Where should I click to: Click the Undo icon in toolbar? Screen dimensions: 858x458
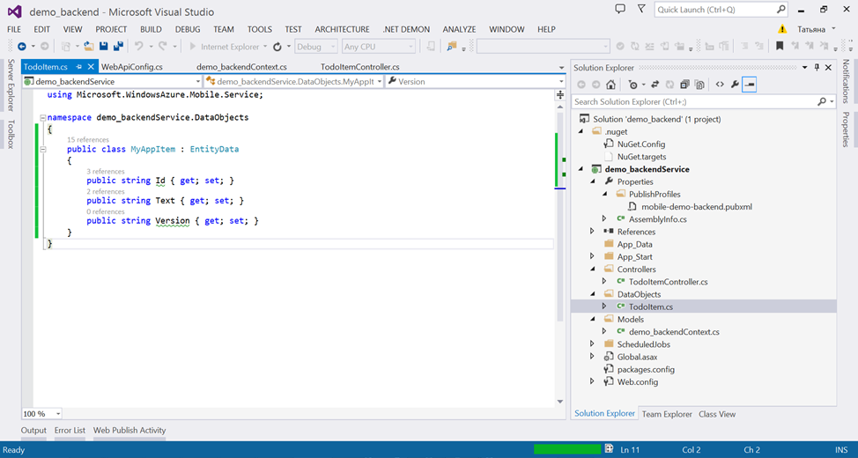click(x=138, y=47)
